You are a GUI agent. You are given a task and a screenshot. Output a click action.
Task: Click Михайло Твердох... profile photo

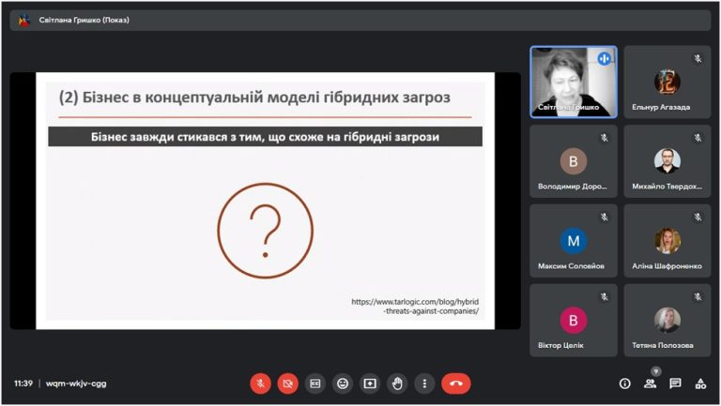[x=667, y=160]
